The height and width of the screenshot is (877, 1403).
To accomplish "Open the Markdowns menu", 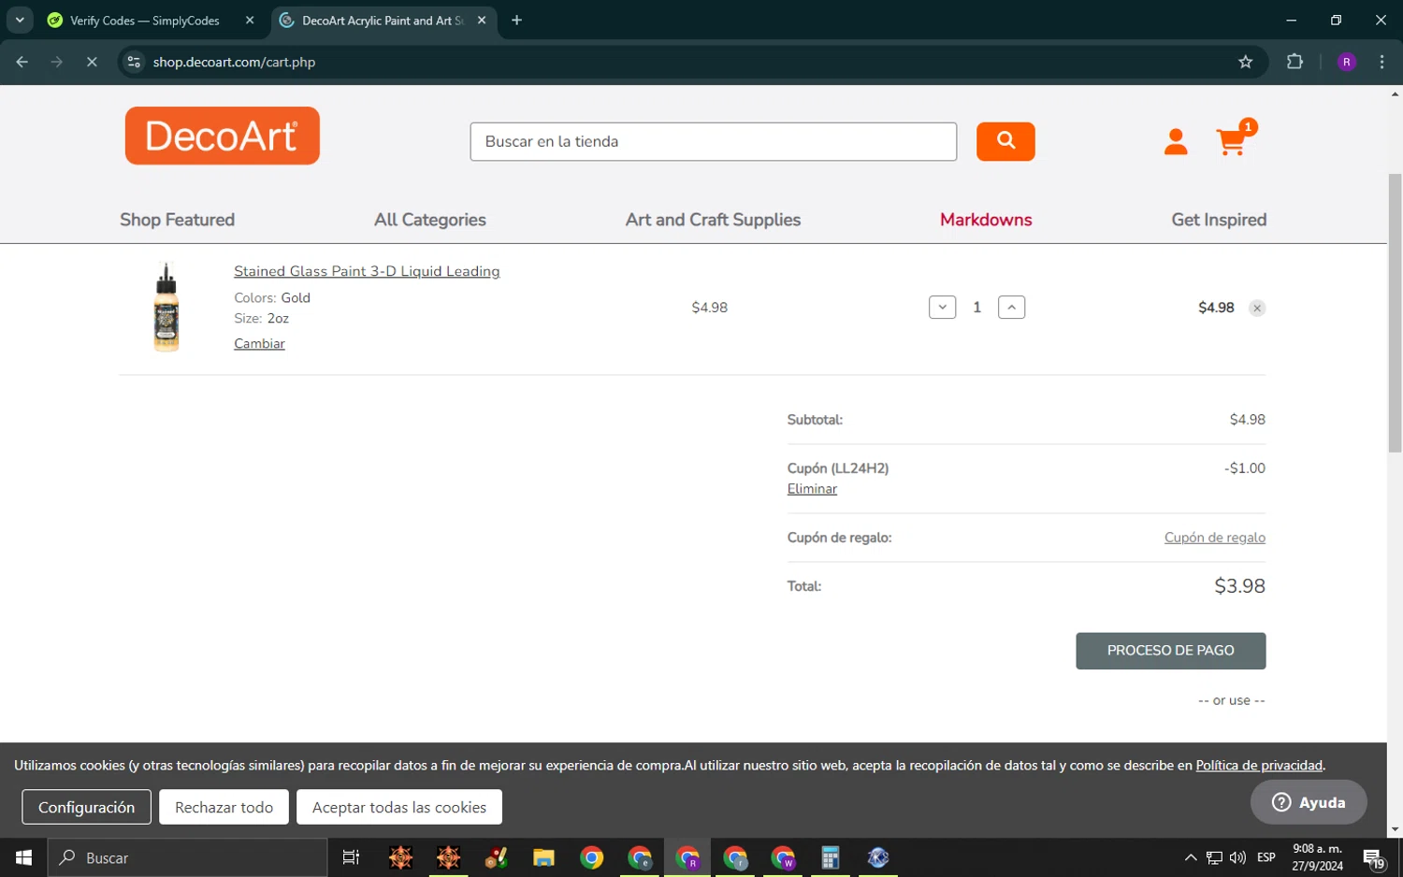I will [x=986, y=220].
